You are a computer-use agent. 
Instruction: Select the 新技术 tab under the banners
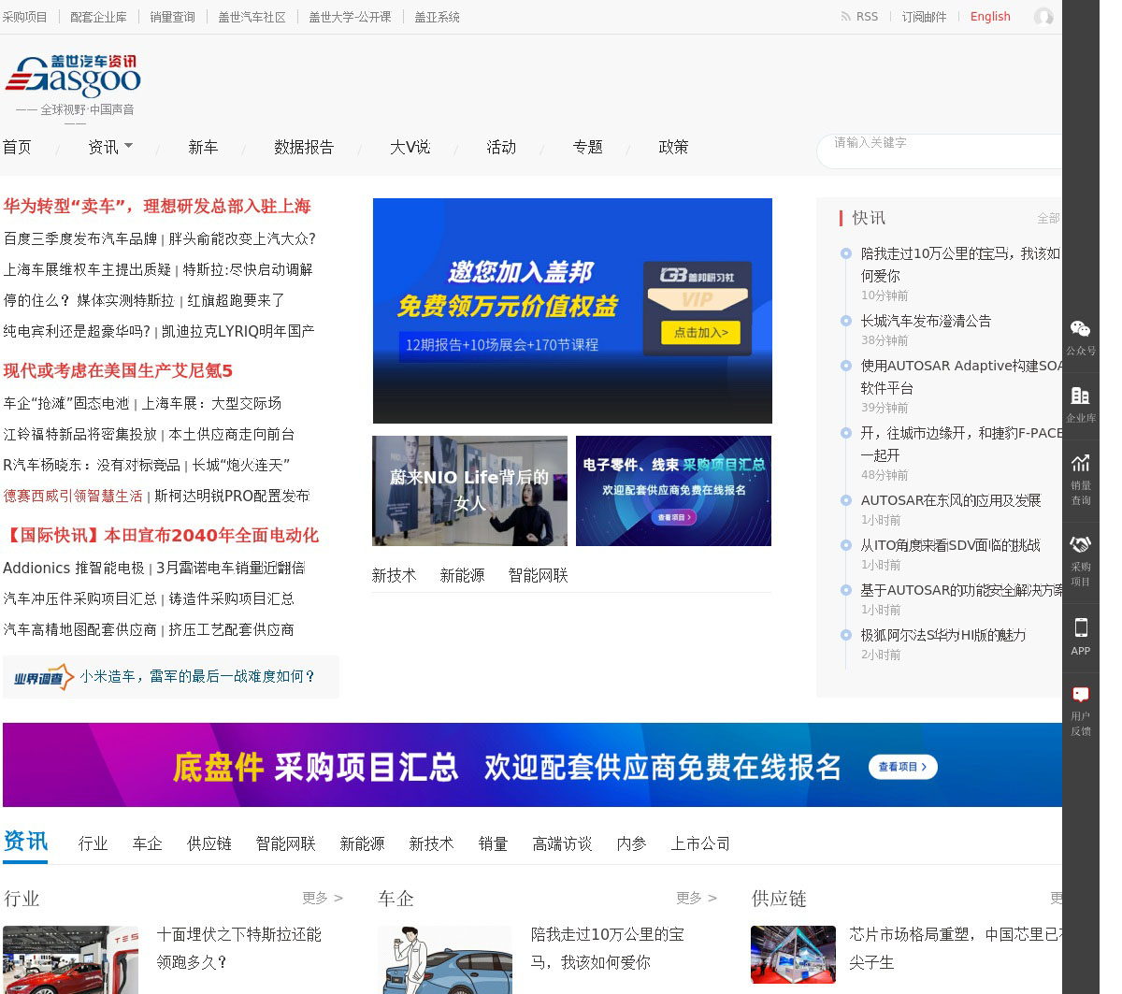[x=394, y=575]
